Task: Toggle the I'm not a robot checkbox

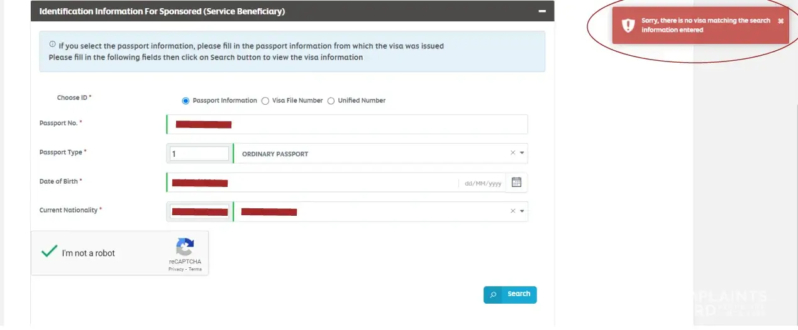Action: pos(49,252)
